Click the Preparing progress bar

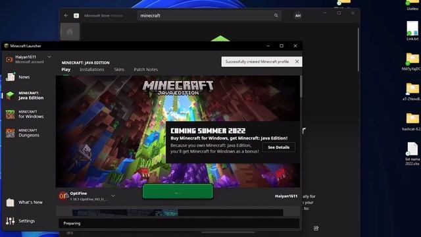[179, 223]
